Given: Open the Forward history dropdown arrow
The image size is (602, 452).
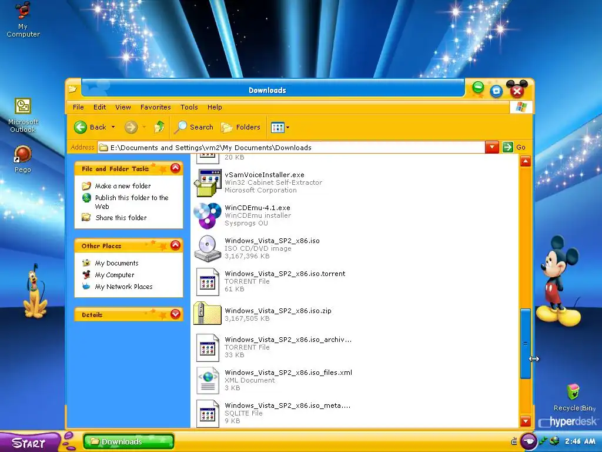Looking at the screenshot, I should (144, 127).
